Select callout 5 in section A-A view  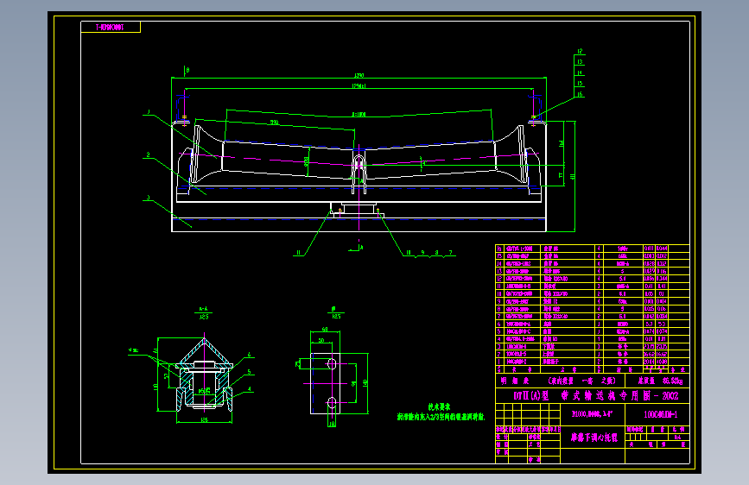249,372
